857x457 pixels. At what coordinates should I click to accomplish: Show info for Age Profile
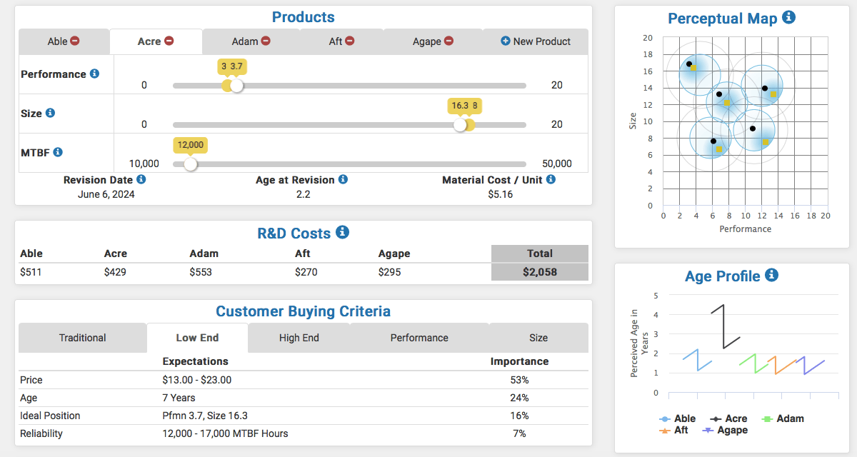point(771,275)
